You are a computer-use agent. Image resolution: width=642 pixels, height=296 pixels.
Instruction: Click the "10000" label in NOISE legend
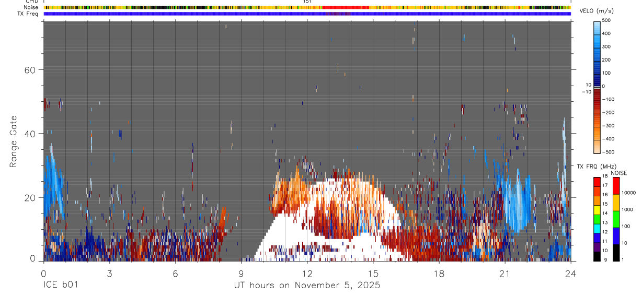(629, 193)
